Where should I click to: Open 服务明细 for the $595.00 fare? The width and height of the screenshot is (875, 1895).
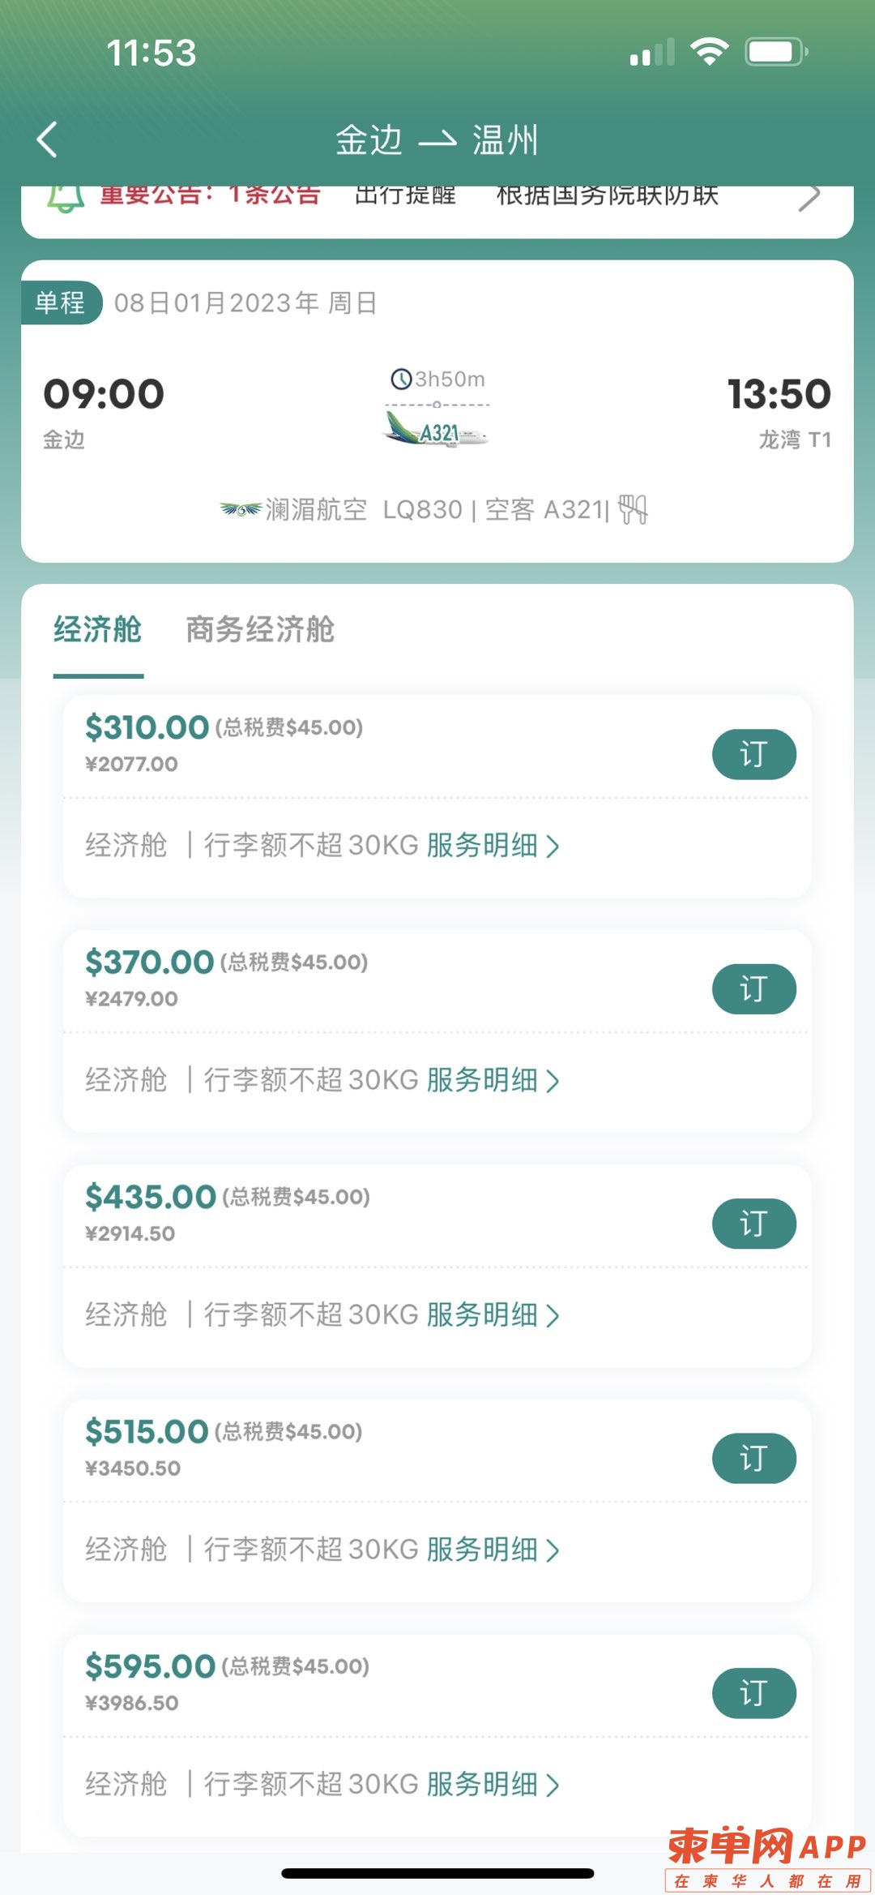[493, 1785]
